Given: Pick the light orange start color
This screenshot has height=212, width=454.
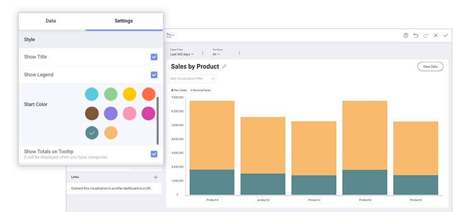Looking at the screenshot, I should [x=111, y=133].
